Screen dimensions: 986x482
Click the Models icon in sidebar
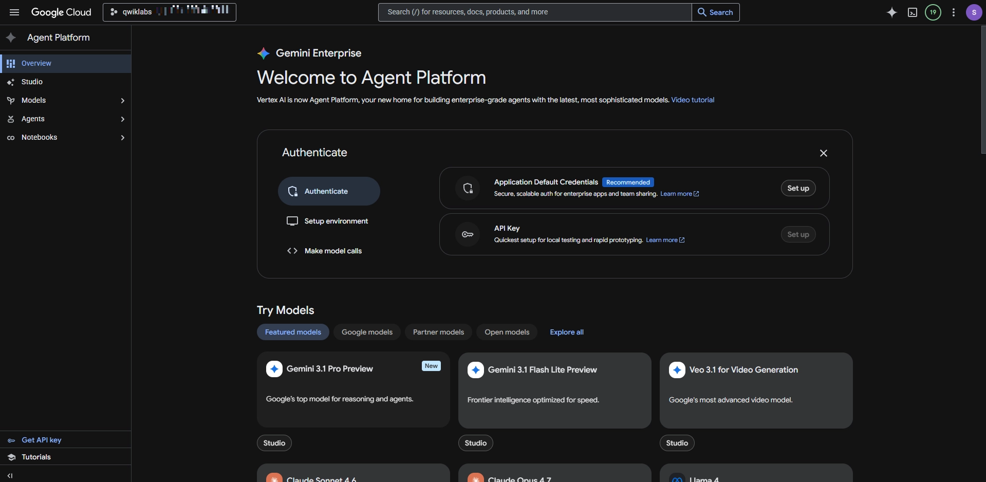[x=11, y=101]
